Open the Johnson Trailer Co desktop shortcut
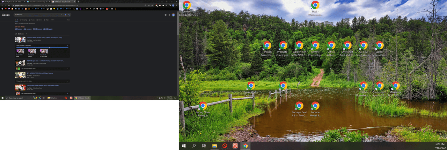Image resolution: width=447 pixels, height=150 pixels. (x=267, y=49)
